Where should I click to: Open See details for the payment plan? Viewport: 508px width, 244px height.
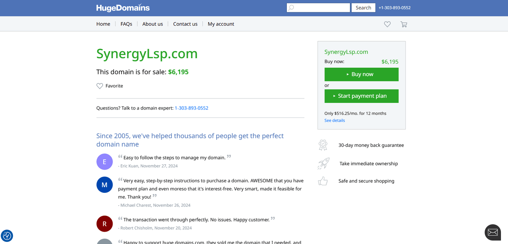coord(334,120)
